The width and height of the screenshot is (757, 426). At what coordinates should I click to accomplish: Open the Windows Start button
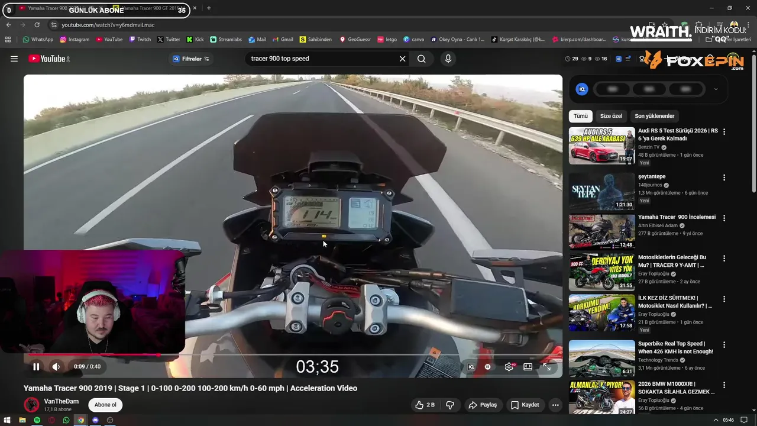(x=7, y=420)
